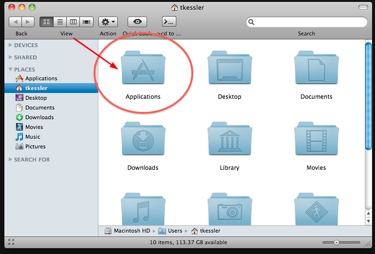The image size is (375, 254).
Task: Select tkessler home in the sidebar
Action: click(x=51, y=88)
